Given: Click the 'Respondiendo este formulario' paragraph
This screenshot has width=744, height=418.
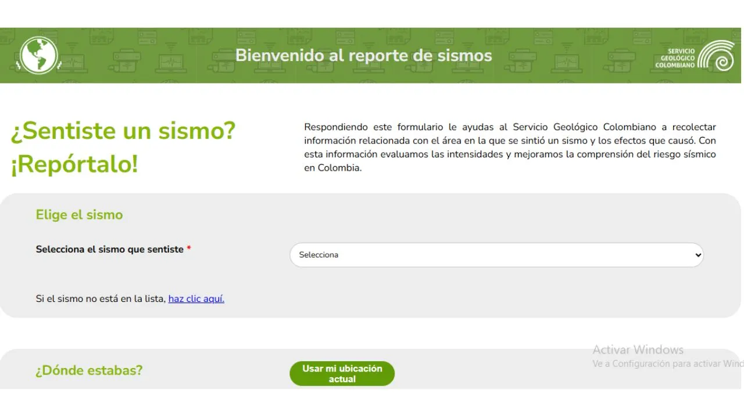Looking at the screenshot, I should [x=510, y=147].
